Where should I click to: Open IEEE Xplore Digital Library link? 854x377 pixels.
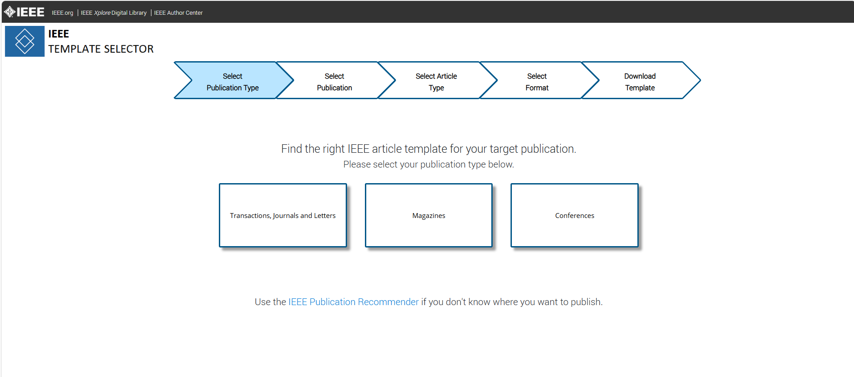pyautogui.click(x=113, y=13)
